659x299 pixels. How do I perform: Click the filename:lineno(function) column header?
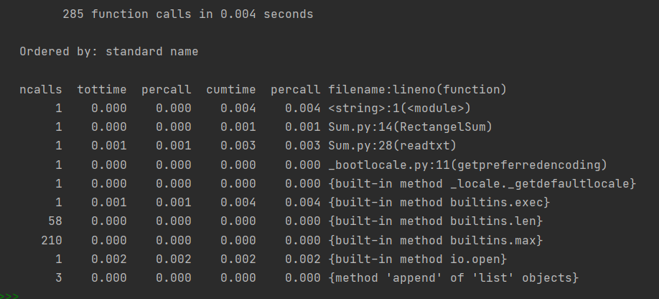click(x=417, y=90)
